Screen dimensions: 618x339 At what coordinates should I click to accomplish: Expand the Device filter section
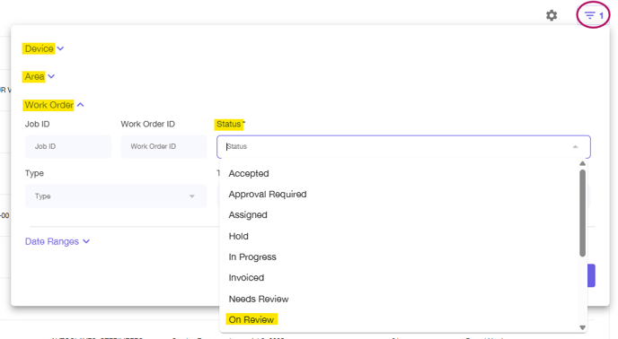43,48
